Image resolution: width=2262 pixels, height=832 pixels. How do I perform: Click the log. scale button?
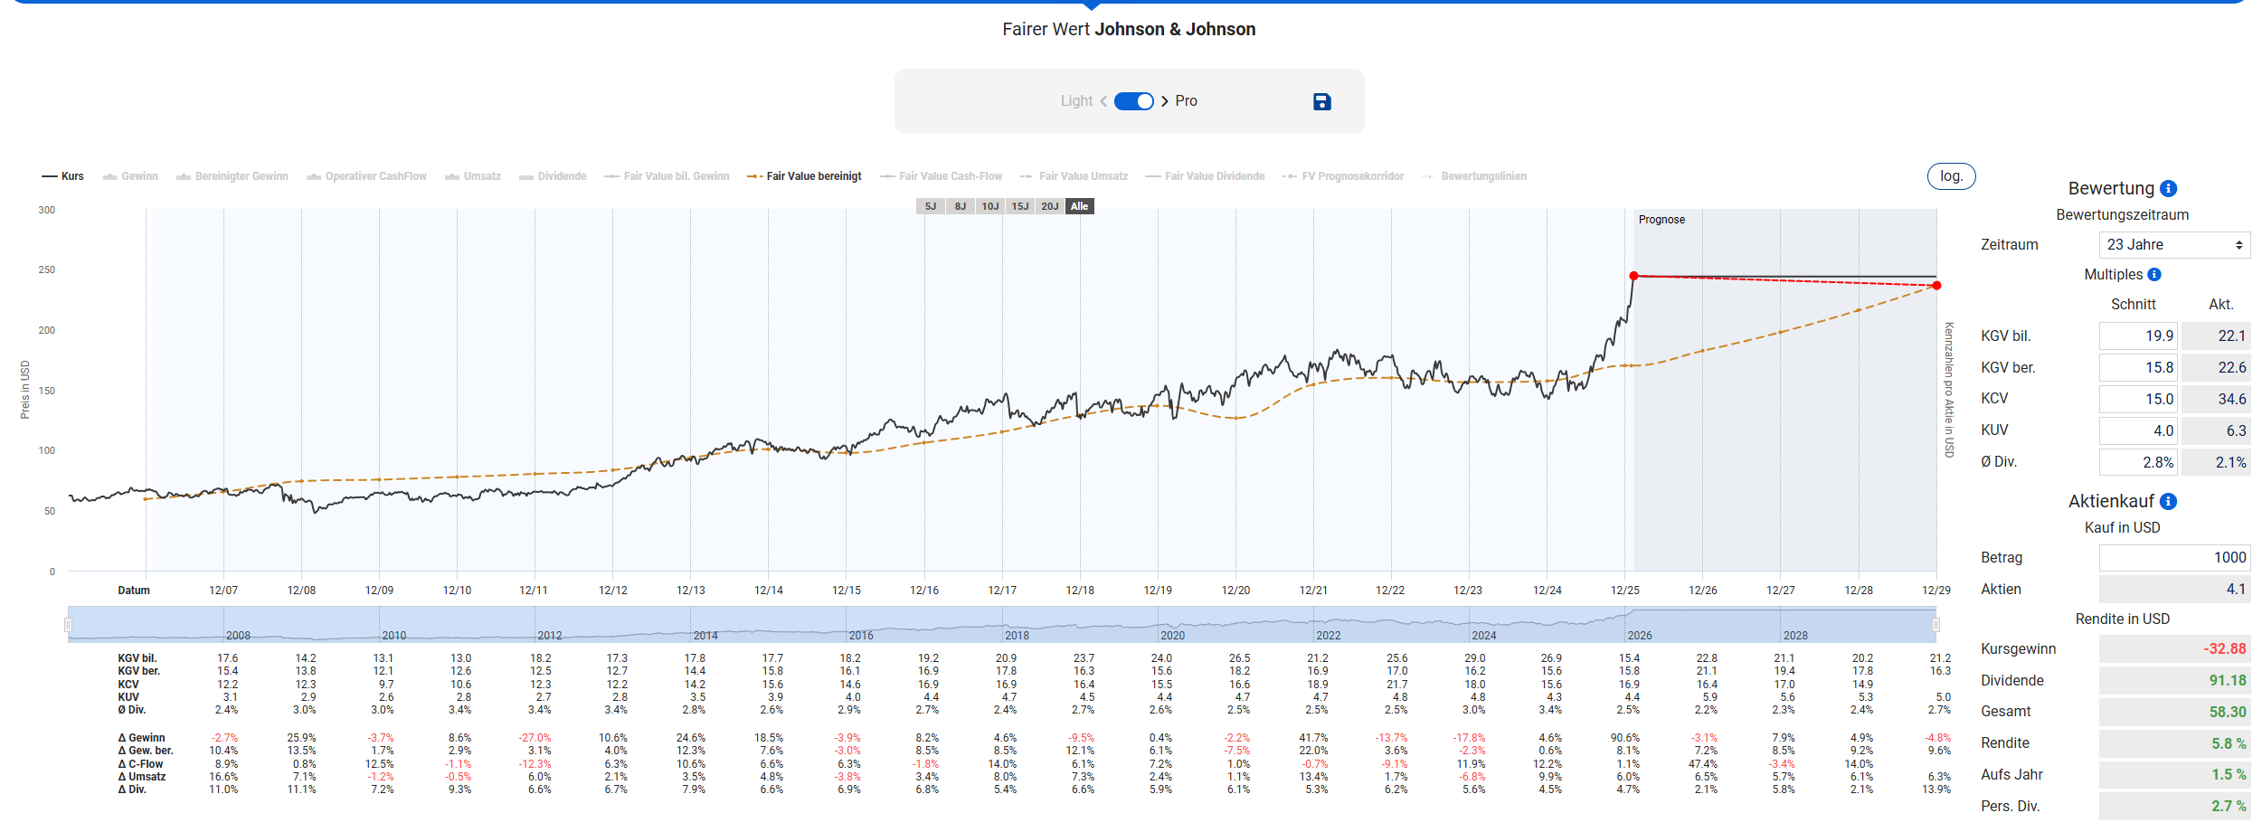(1951, 176)
